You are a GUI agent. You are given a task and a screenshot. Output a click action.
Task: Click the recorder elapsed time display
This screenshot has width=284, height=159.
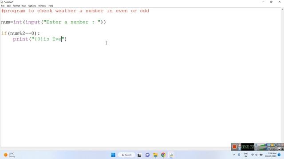tap(248, 147)
